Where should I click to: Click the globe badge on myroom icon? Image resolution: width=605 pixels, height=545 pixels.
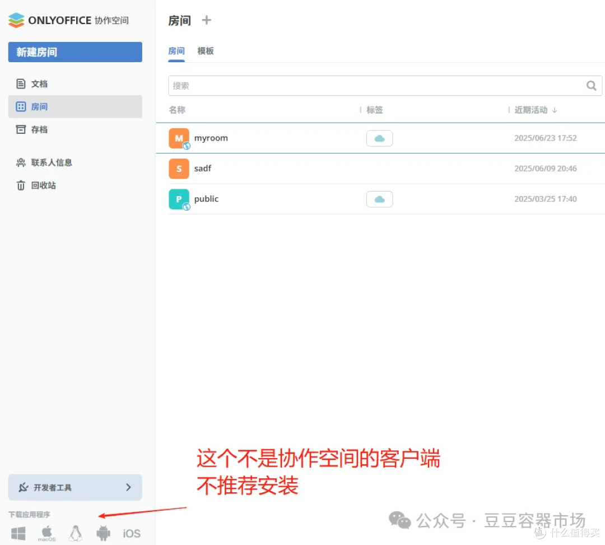pyautogui.click(x=187, y=146)
